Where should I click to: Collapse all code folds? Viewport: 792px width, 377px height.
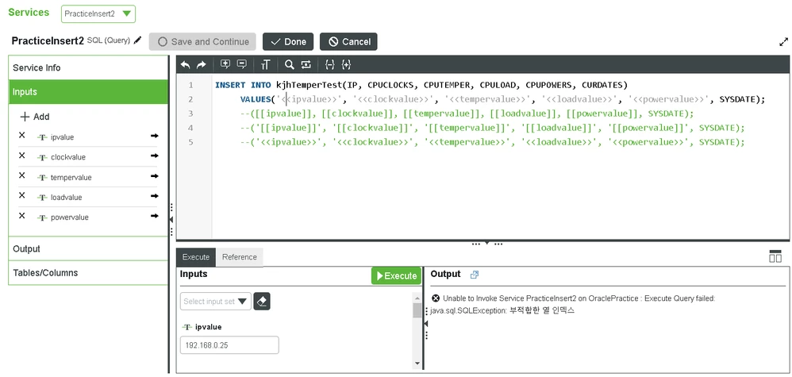pos(330,65)
